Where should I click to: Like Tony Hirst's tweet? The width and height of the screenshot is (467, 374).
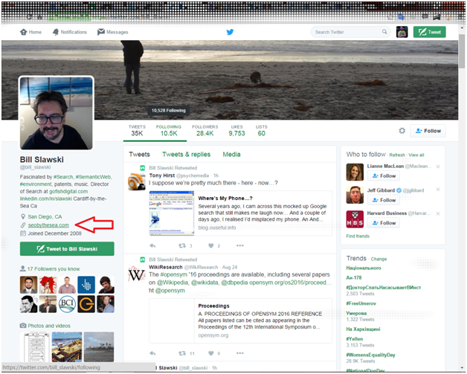point(211,245)
